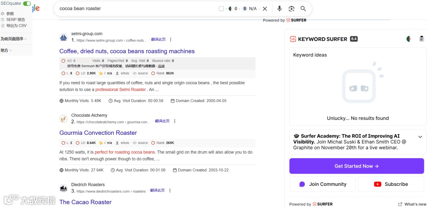View source for selmi-group result
The width and height of the screenshot is (427, 208).
point(140,73)
